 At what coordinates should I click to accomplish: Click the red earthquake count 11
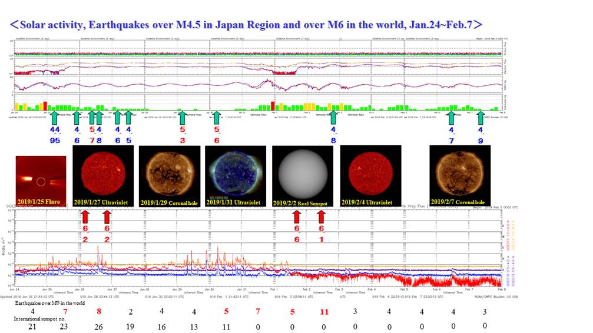tap(324, 312)
